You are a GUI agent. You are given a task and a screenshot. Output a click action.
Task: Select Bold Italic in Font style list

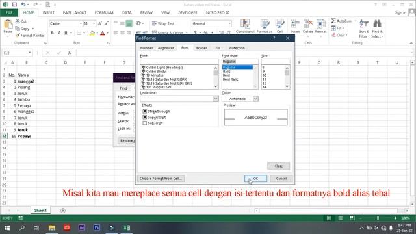[x=231, y=79]
